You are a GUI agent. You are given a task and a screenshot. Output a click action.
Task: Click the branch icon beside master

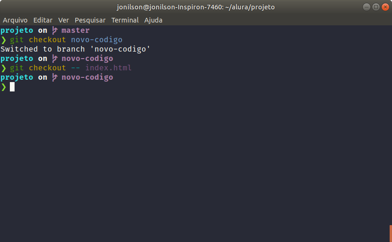click(x=55, y=30)
